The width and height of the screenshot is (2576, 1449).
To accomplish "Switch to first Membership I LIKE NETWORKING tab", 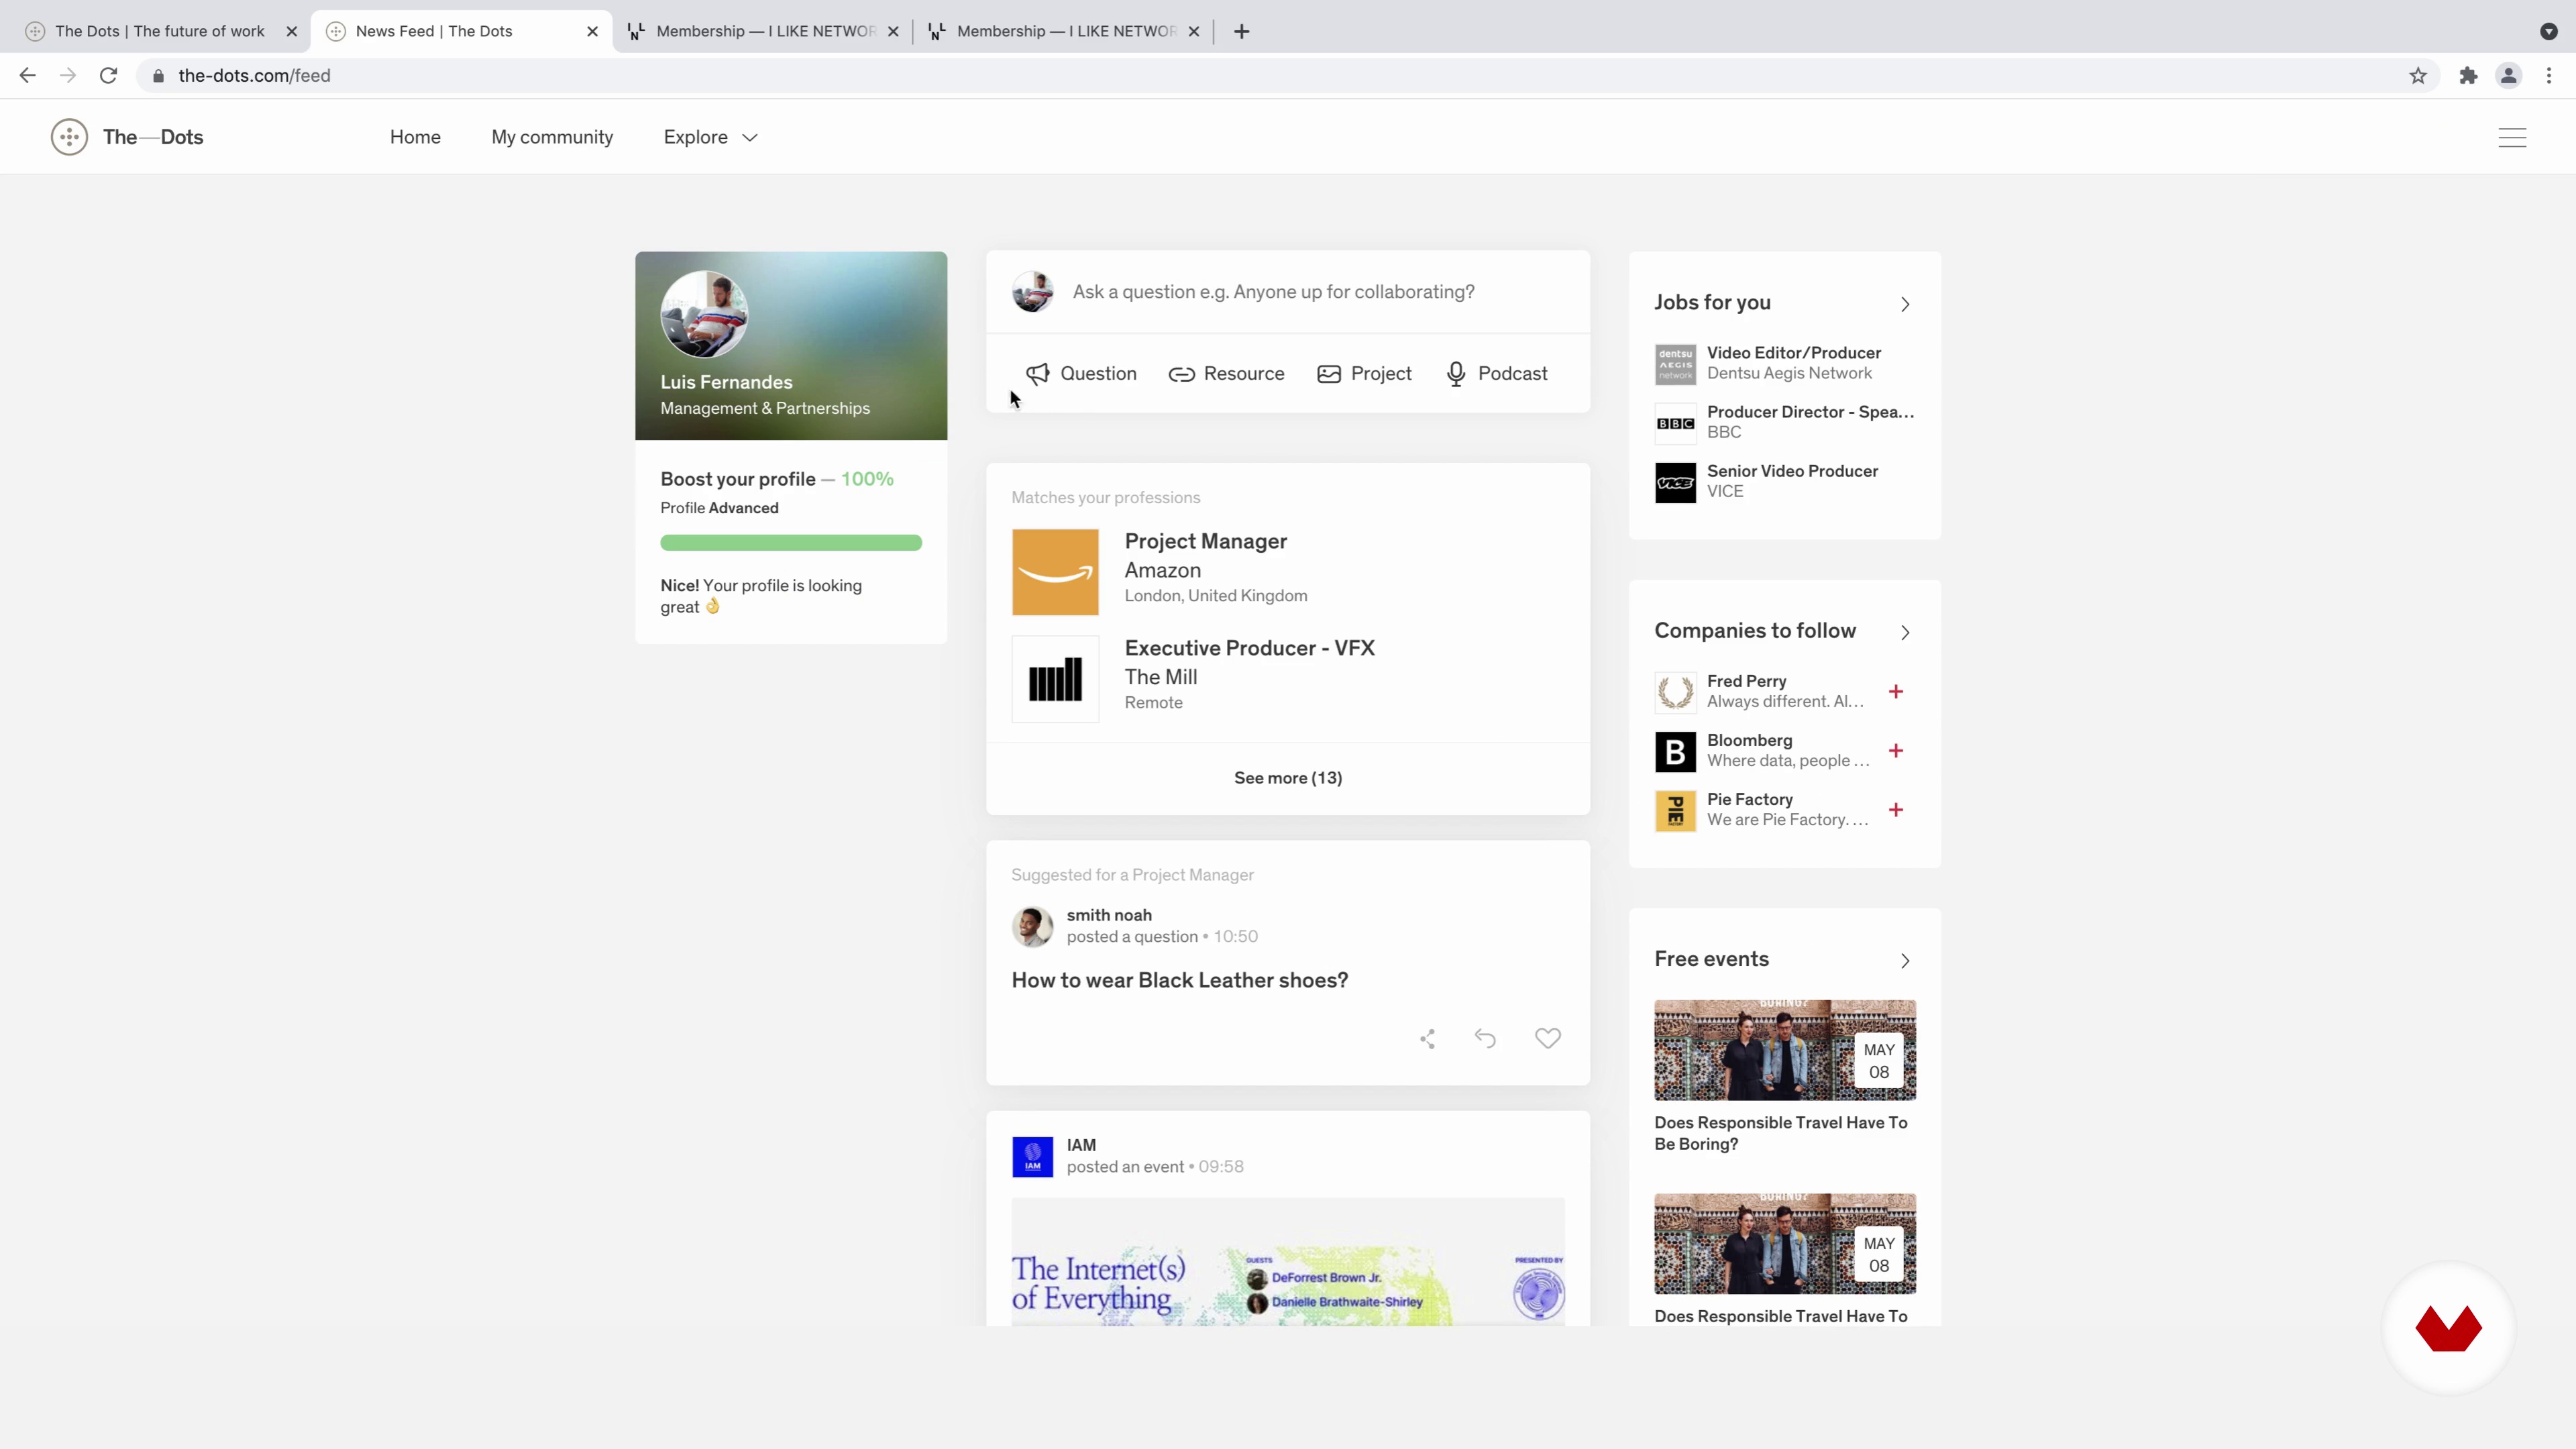I will (x=765, y=31).
